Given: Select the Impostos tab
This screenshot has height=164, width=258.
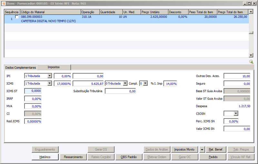Looking at the screenshot, I should [54, 67].
